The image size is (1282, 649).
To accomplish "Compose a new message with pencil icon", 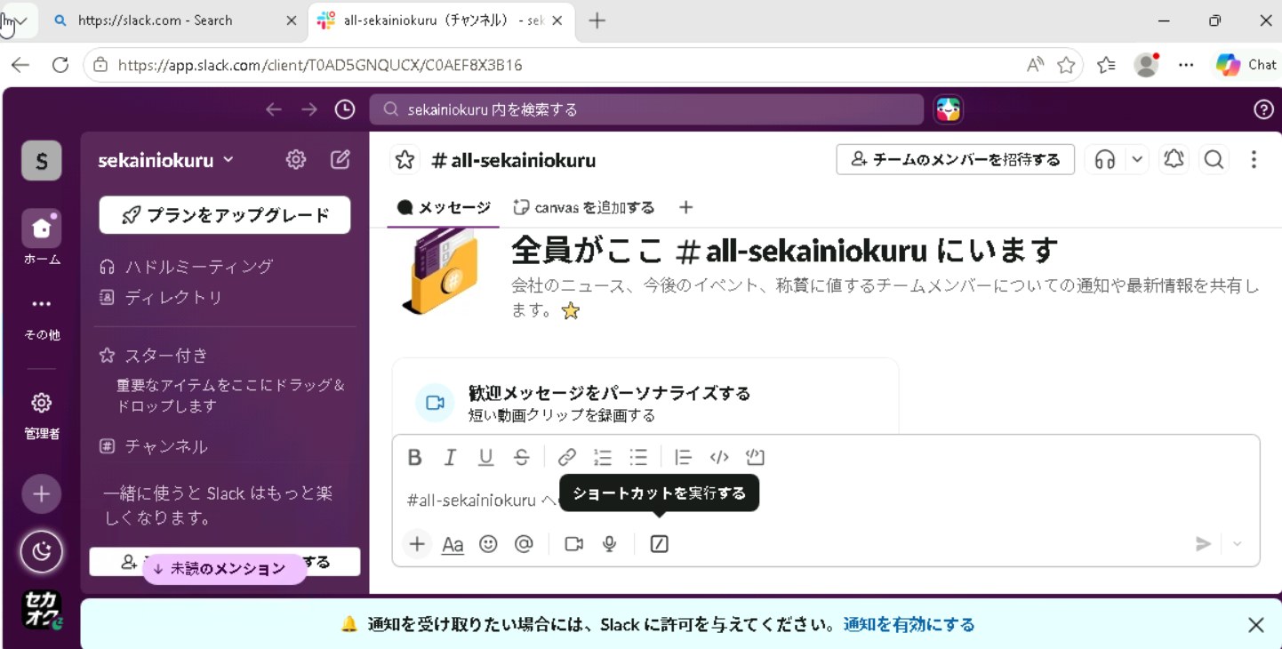I will coord(341,159).
